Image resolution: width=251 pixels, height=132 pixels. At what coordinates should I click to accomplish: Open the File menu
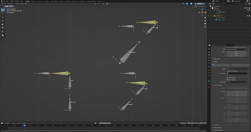[4, 1]
